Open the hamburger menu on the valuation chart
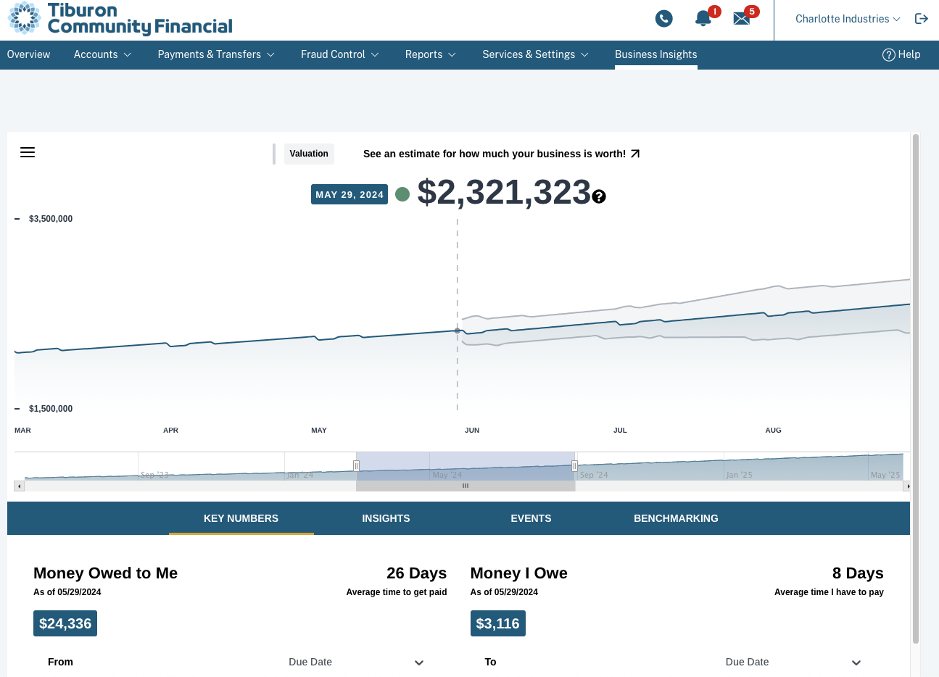The width and height of the screenshot is (939, 677). point(27,152)
